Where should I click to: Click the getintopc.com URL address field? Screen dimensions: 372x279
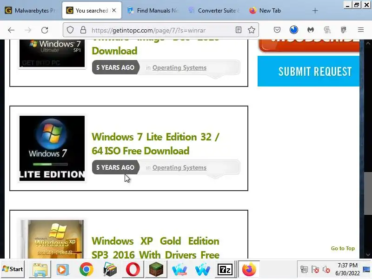(161, 30)
